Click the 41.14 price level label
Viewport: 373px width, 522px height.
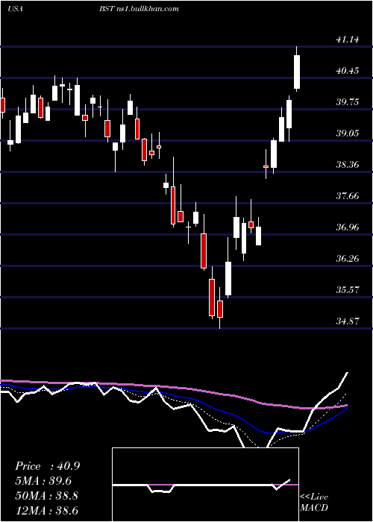tap(348, 40)
